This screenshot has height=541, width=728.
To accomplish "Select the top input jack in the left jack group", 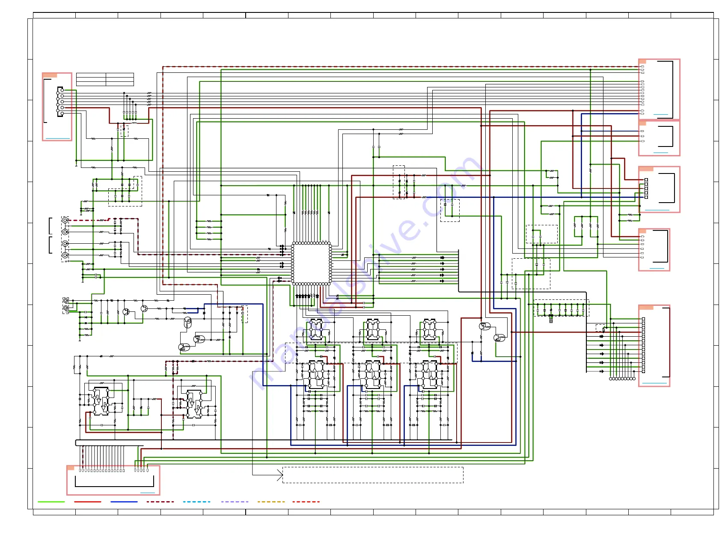I will [65, 220].
